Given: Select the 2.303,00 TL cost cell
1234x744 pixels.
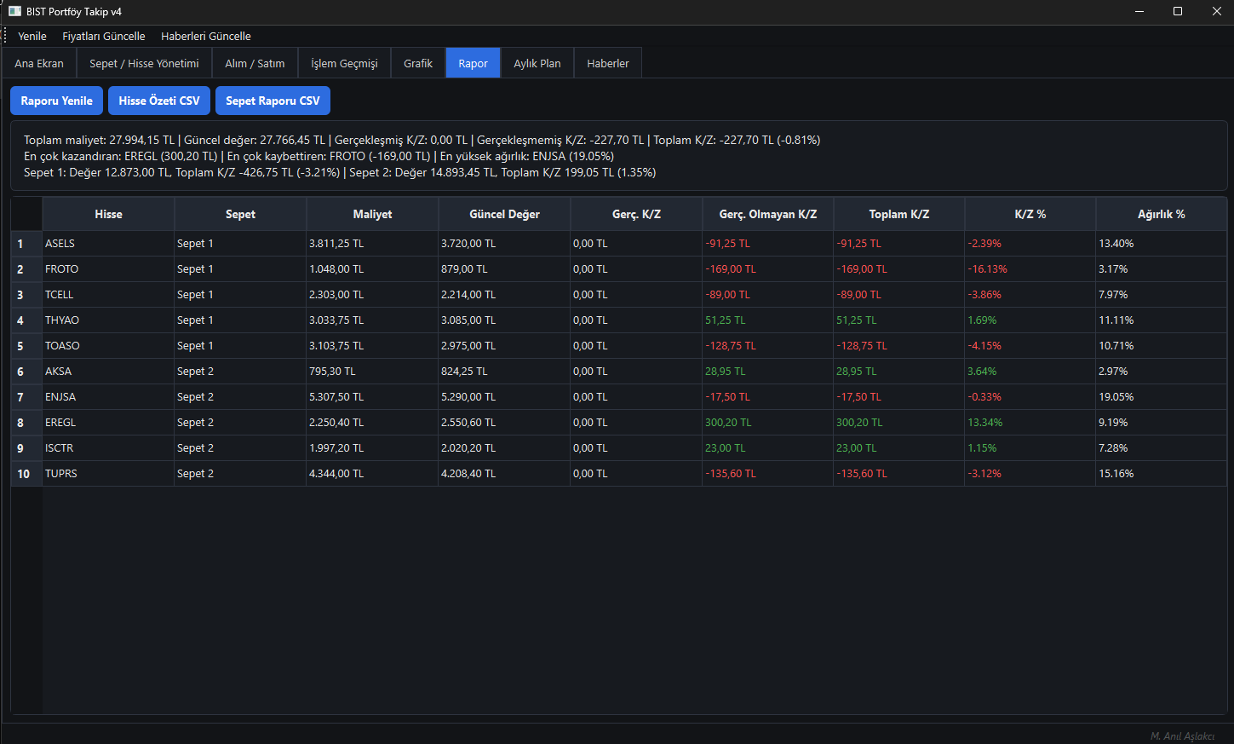Looking at the screenshot, I should (x=372, y=294).
